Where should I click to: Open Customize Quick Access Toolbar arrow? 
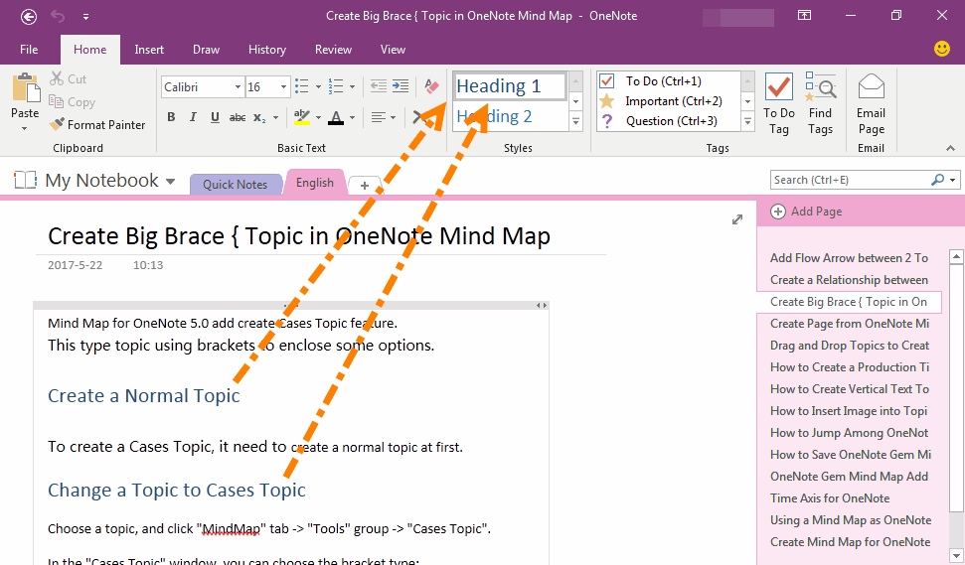(86, 17)
